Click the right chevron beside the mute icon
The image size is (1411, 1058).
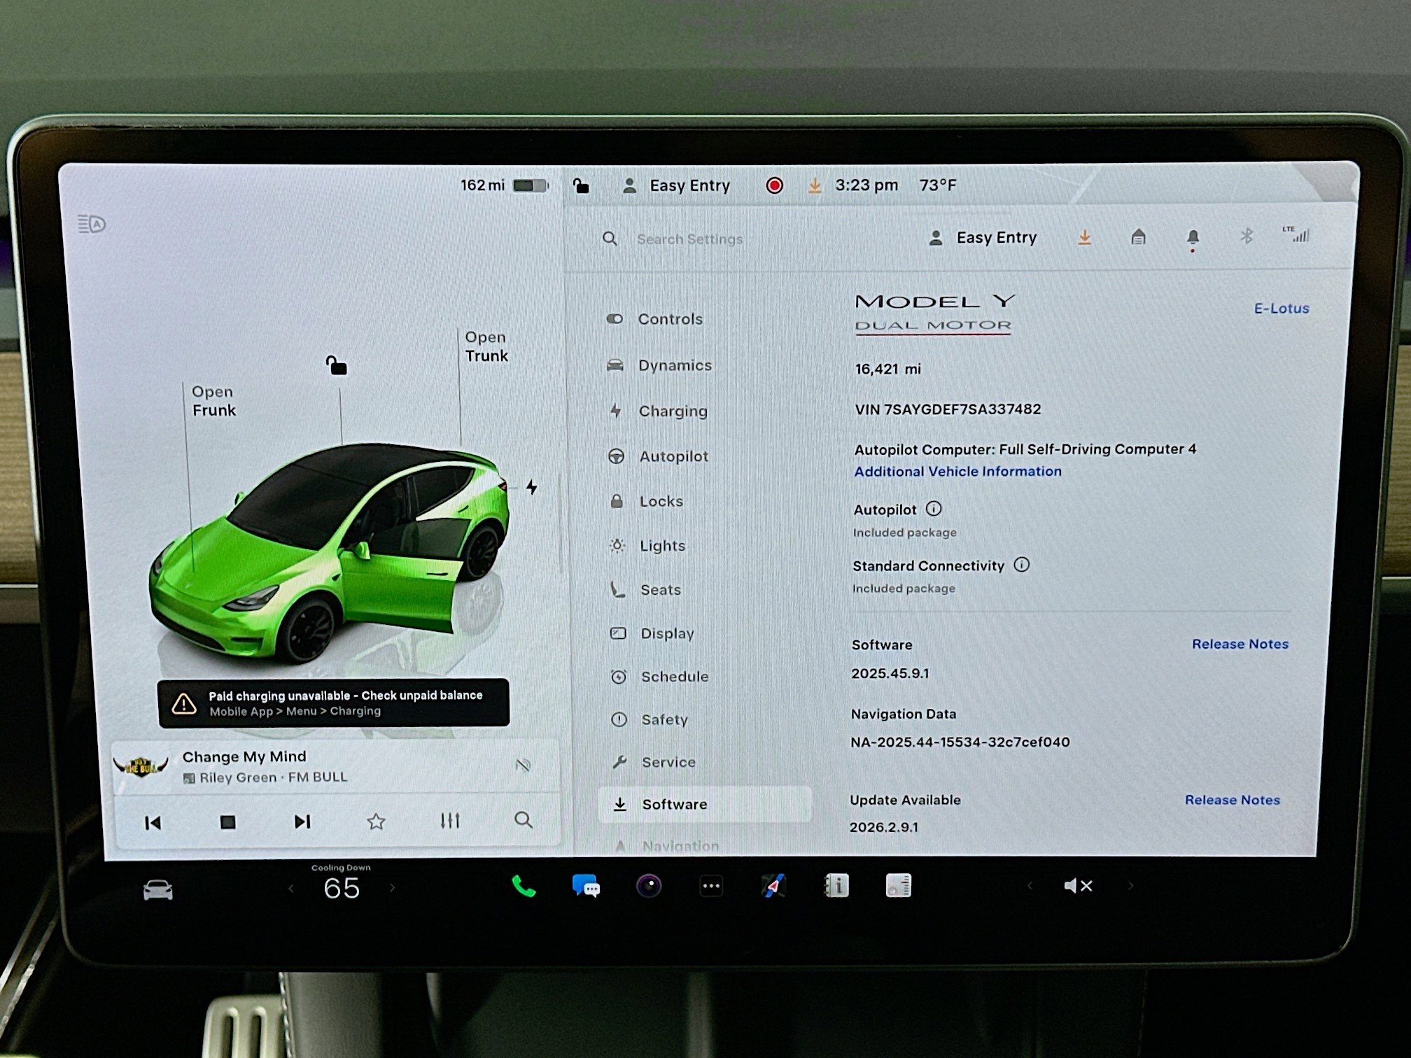[1131, 885]
